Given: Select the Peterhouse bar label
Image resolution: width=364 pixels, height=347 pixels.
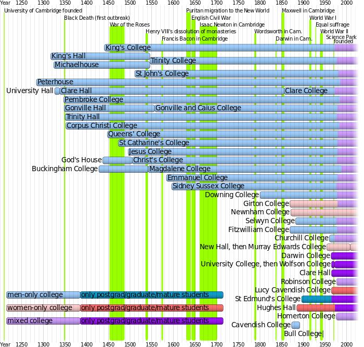Looking at the screenshot, I should pos(55,82).
